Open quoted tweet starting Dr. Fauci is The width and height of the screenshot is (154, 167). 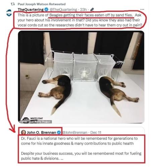(x=79, y=141)
